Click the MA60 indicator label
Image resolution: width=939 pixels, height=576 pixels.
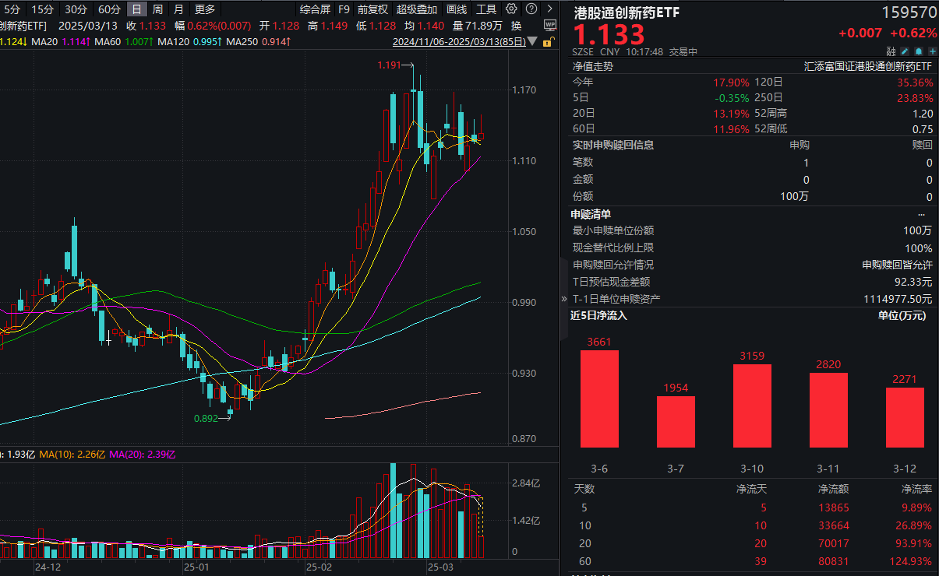pos(108,41)
